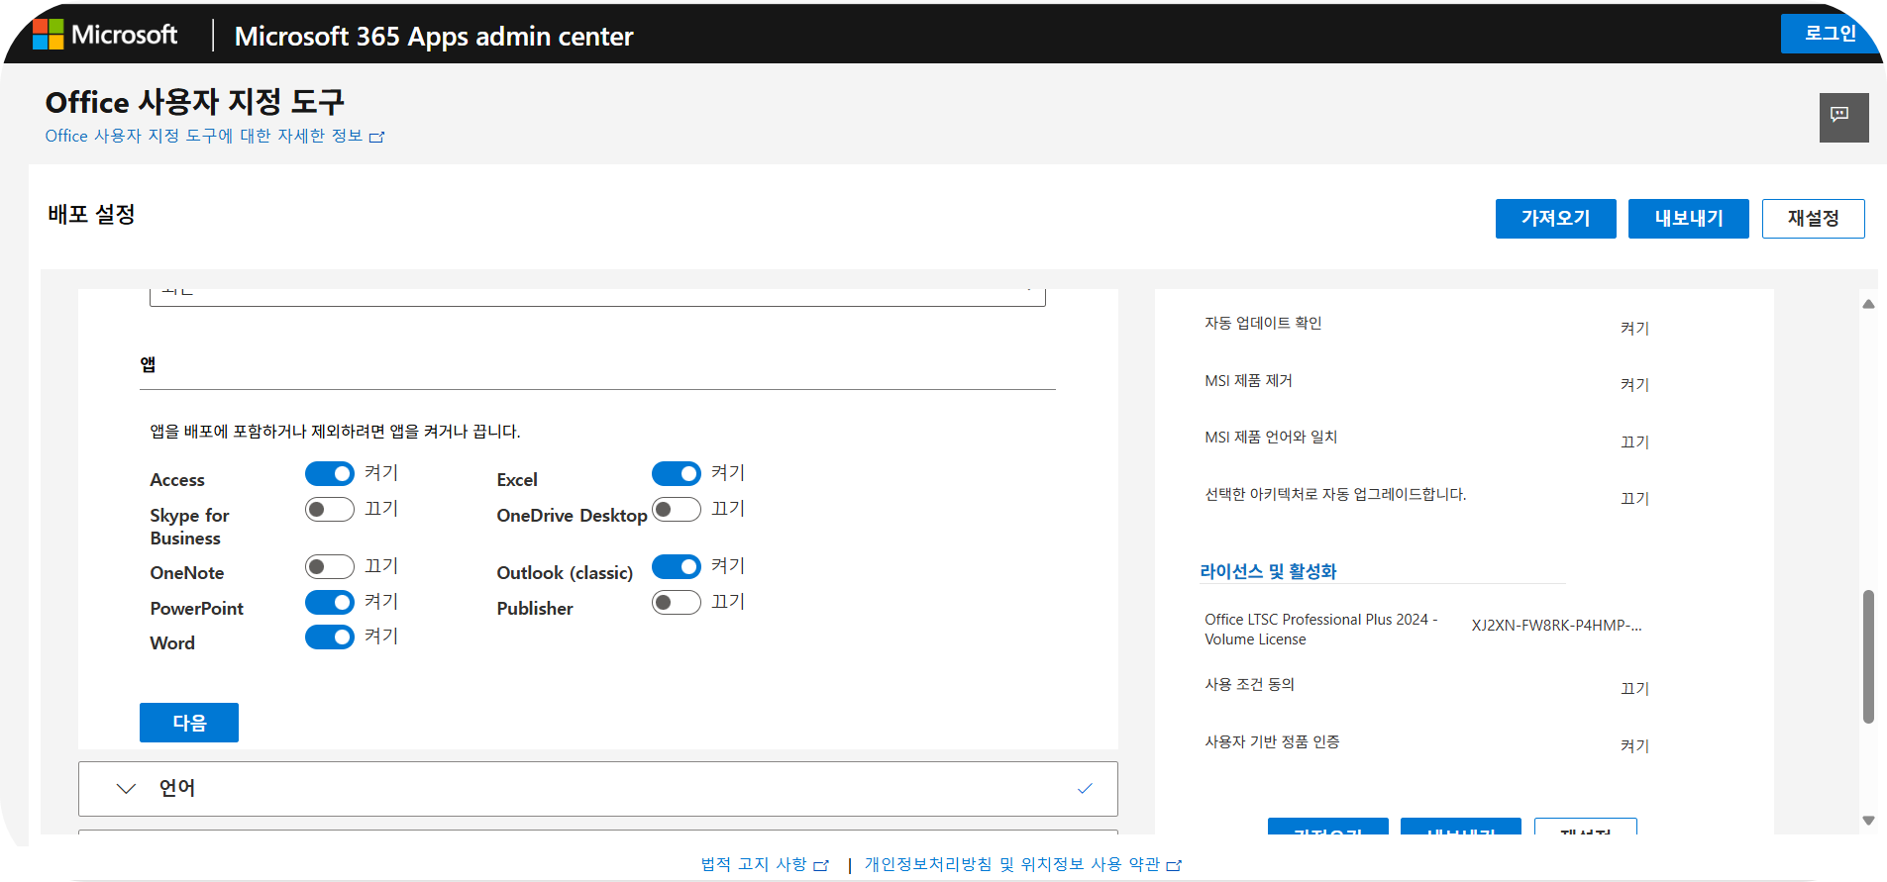Expand the 언어 section chevron
This screenshot has width=1887, height=882.
126,789
